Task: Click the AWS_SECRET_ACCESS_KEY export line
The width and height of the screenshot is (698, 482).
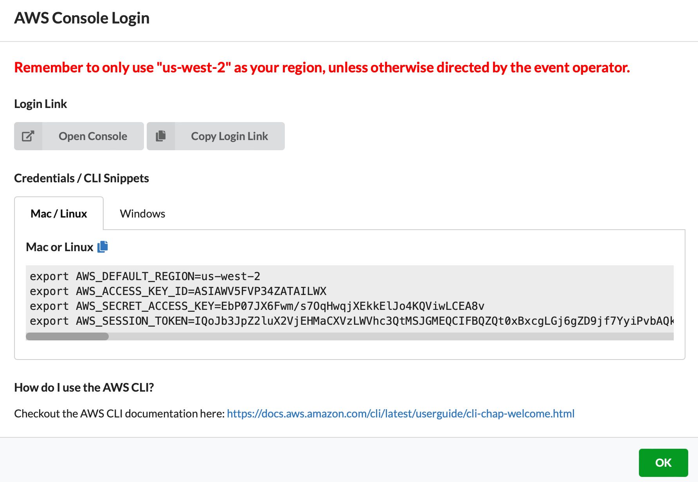Action: (x=257, y=306)
